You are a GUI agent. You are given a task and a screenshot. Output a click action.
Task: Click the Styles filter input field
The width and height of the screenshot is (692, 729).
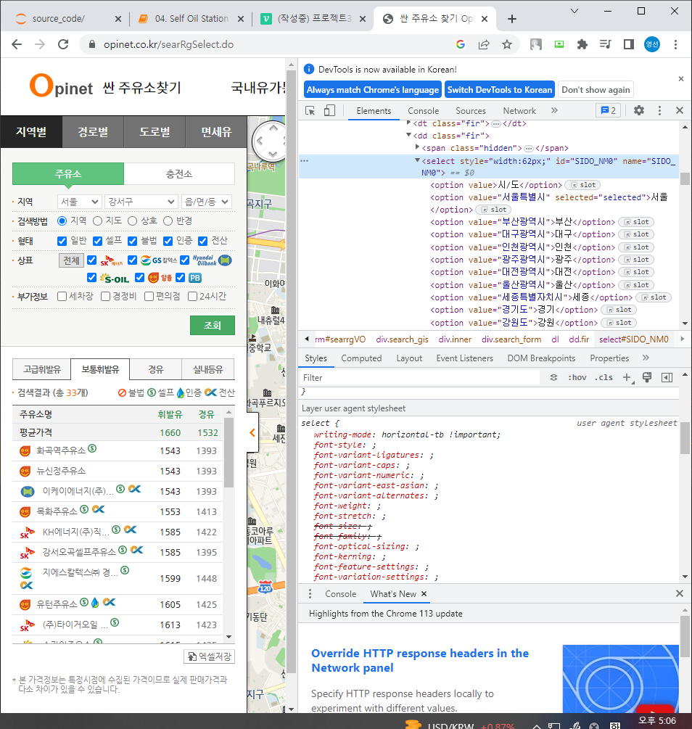[x=420, y=377]
